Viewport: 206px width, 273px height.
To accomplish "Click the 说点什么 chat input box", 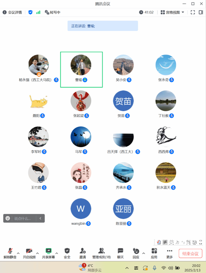I will click(x=24, y=218).
